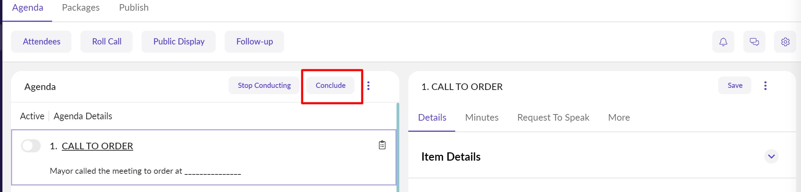Click the notifications bell icon
This screenshot has width=801, height=192.
tap(723, 42)
